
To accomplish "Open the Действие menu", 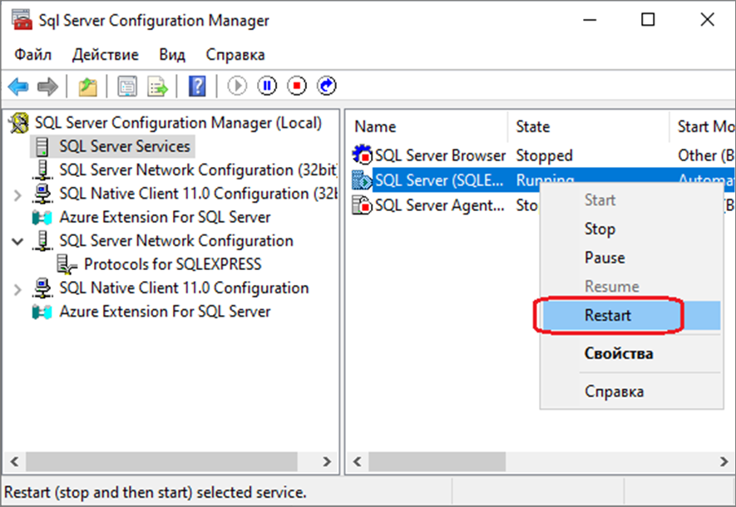I will point(105,55).
